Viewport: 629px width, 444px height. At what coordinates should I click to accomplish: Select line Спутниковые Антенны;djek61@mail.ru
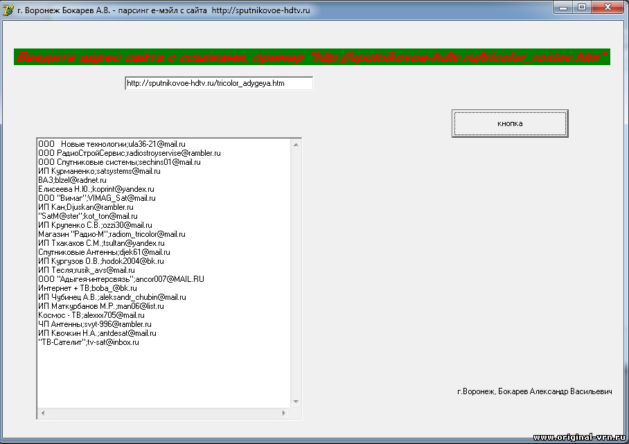pos(104,252)
